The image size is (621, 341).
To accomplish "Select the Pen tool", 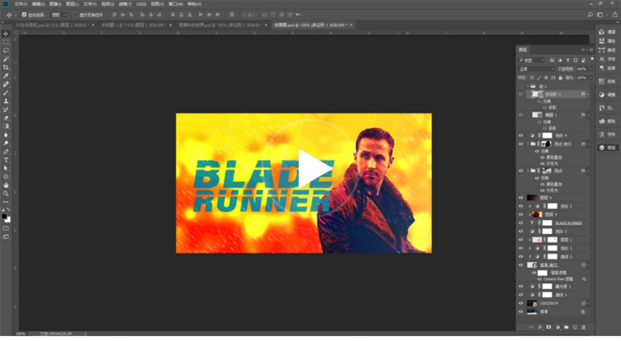I will pos(6,152).
